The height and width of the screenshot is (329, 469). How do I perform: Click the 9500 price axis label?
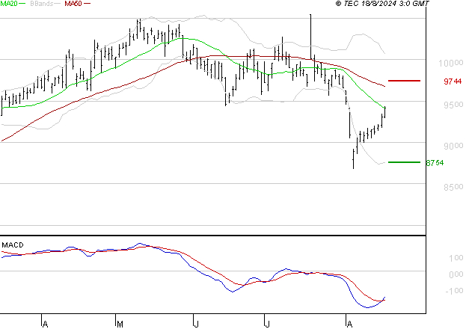[x=453, y=105]
